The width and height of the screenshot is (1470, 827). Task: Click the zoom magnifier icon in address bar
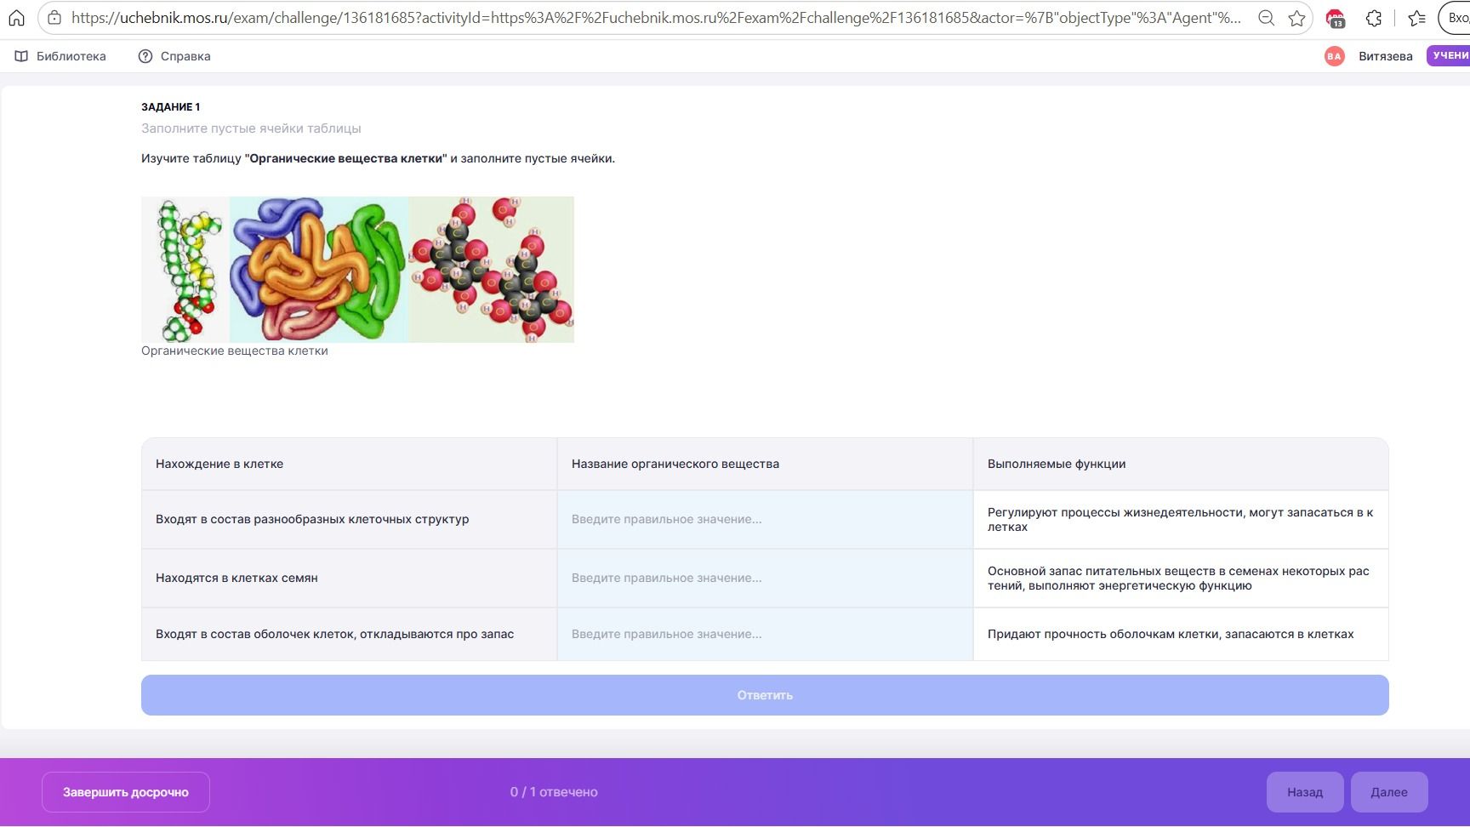[1266, 18]
